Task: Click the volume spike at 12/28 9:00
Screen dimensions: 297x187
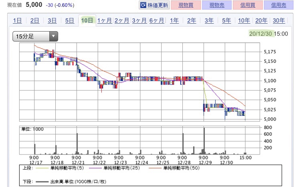Action: (183, 144)
